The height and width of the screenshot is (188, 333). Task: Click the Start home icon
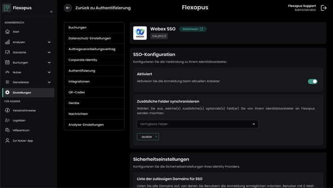[x=7, y=31]
